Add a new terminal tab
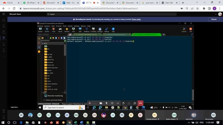 [164, 35]
